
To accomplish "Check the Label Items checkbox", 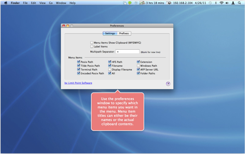I will [x=92, y=47].
